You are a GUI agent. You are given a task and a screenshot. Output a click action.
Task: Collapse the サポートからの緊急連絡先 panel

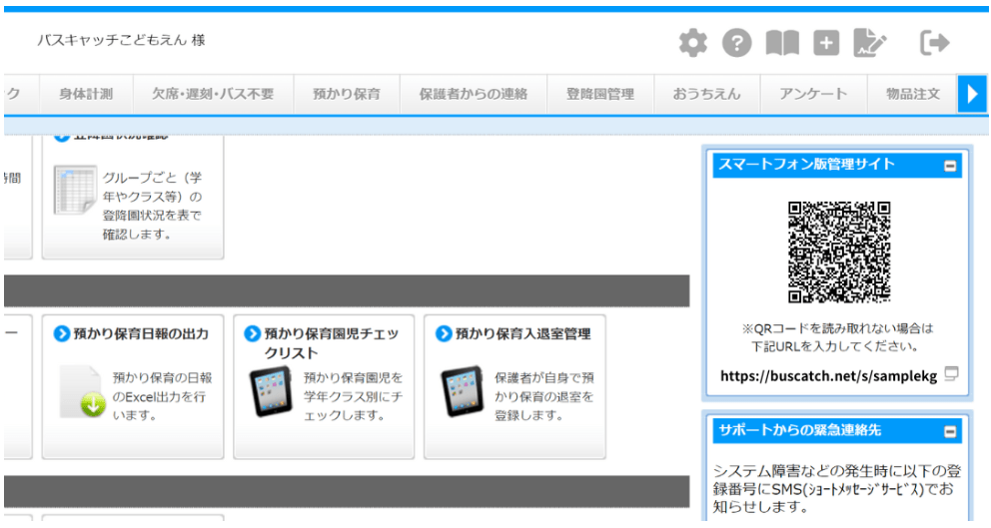coord(950,431)
